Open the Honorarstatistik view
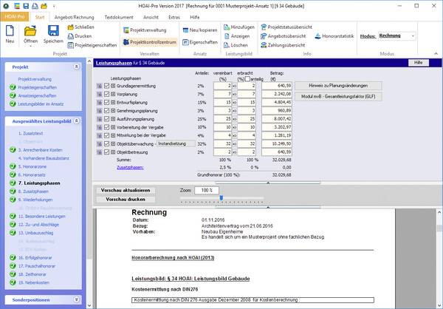Image resolution: width=443 pixels, height=309 pixels. pyautogui.click(x=336, y=35)
